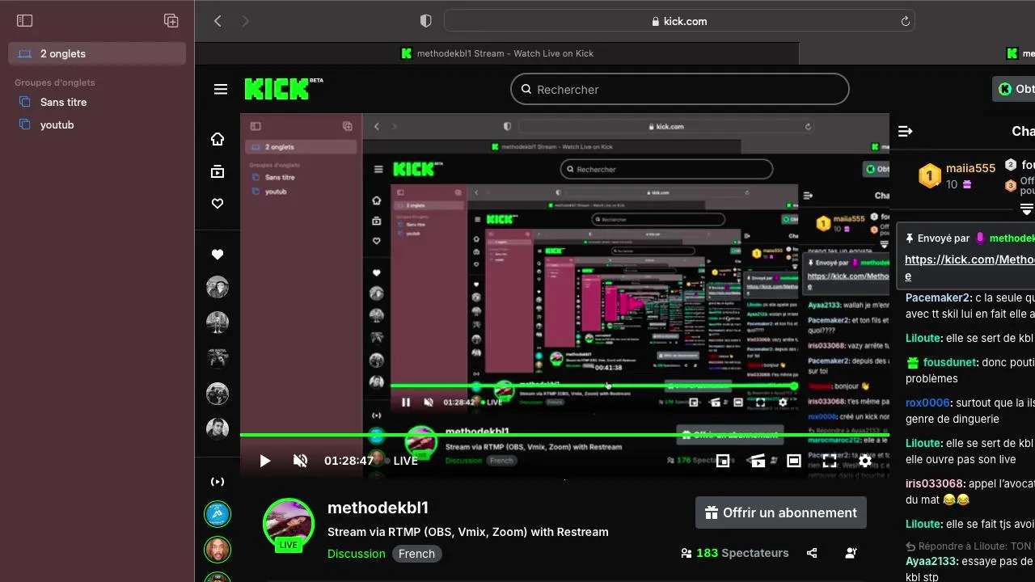This screenshot has width=1035, height=582.
Task: Select the methodekbl1 Stream tab
Action: click(x=496, y=53)
